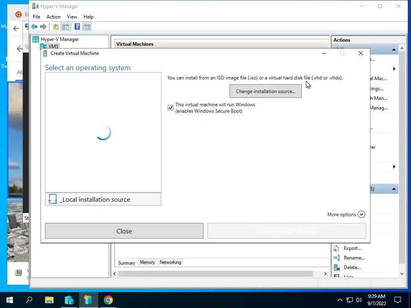Image resolution: width=411 pixels, height=308 pixels.
Task: Open the Help menu
Action: click(x=88, y=17)
